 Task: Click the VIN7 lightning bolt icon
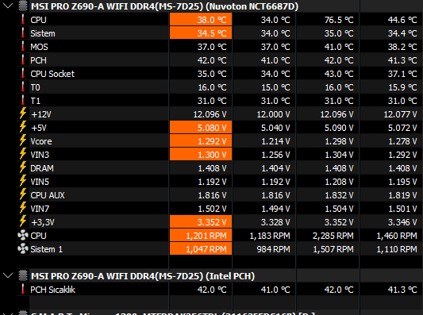tap(23, 208)
